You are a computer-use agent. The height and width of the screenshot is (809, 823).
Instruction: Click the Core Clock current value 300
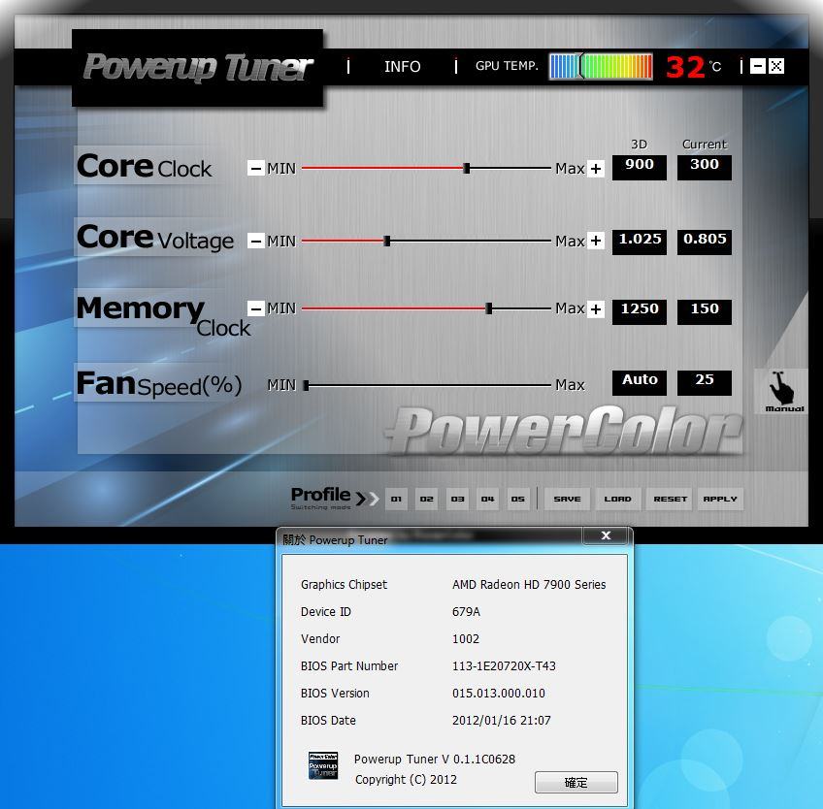705,168
